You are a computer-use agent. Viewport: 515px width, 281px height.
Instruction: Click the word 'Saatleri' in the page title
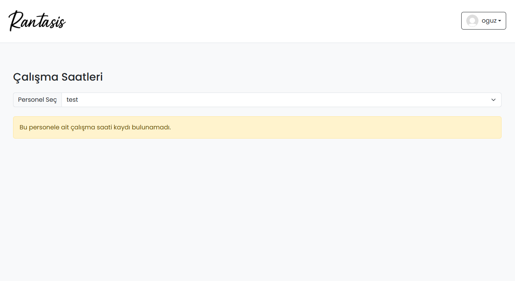[x=82, y=77]
